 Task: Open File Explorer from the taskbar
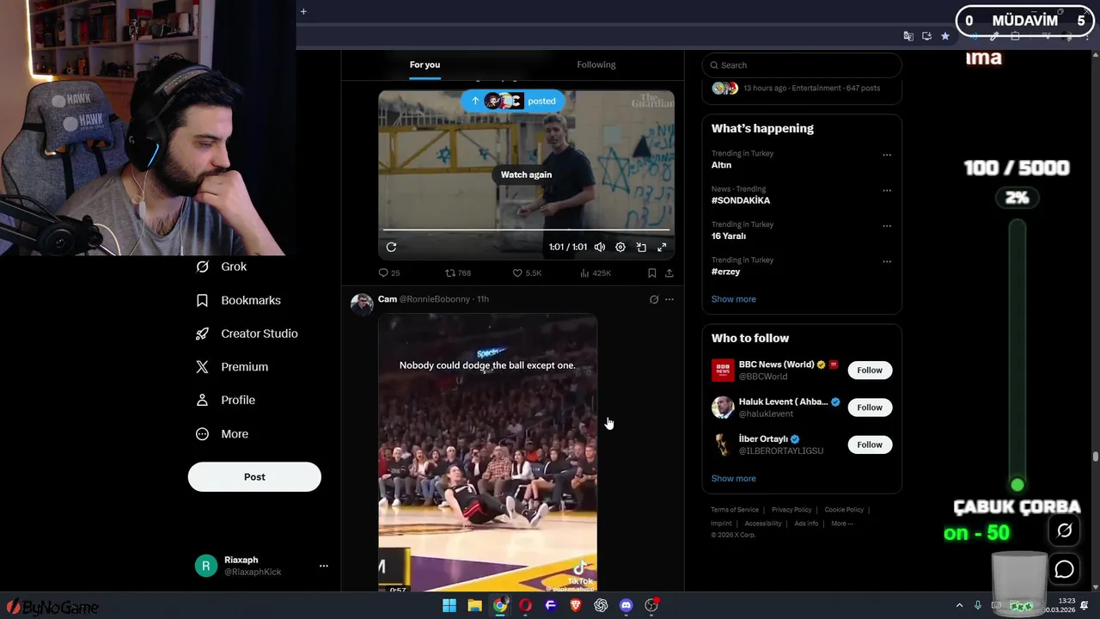[474, 605]
